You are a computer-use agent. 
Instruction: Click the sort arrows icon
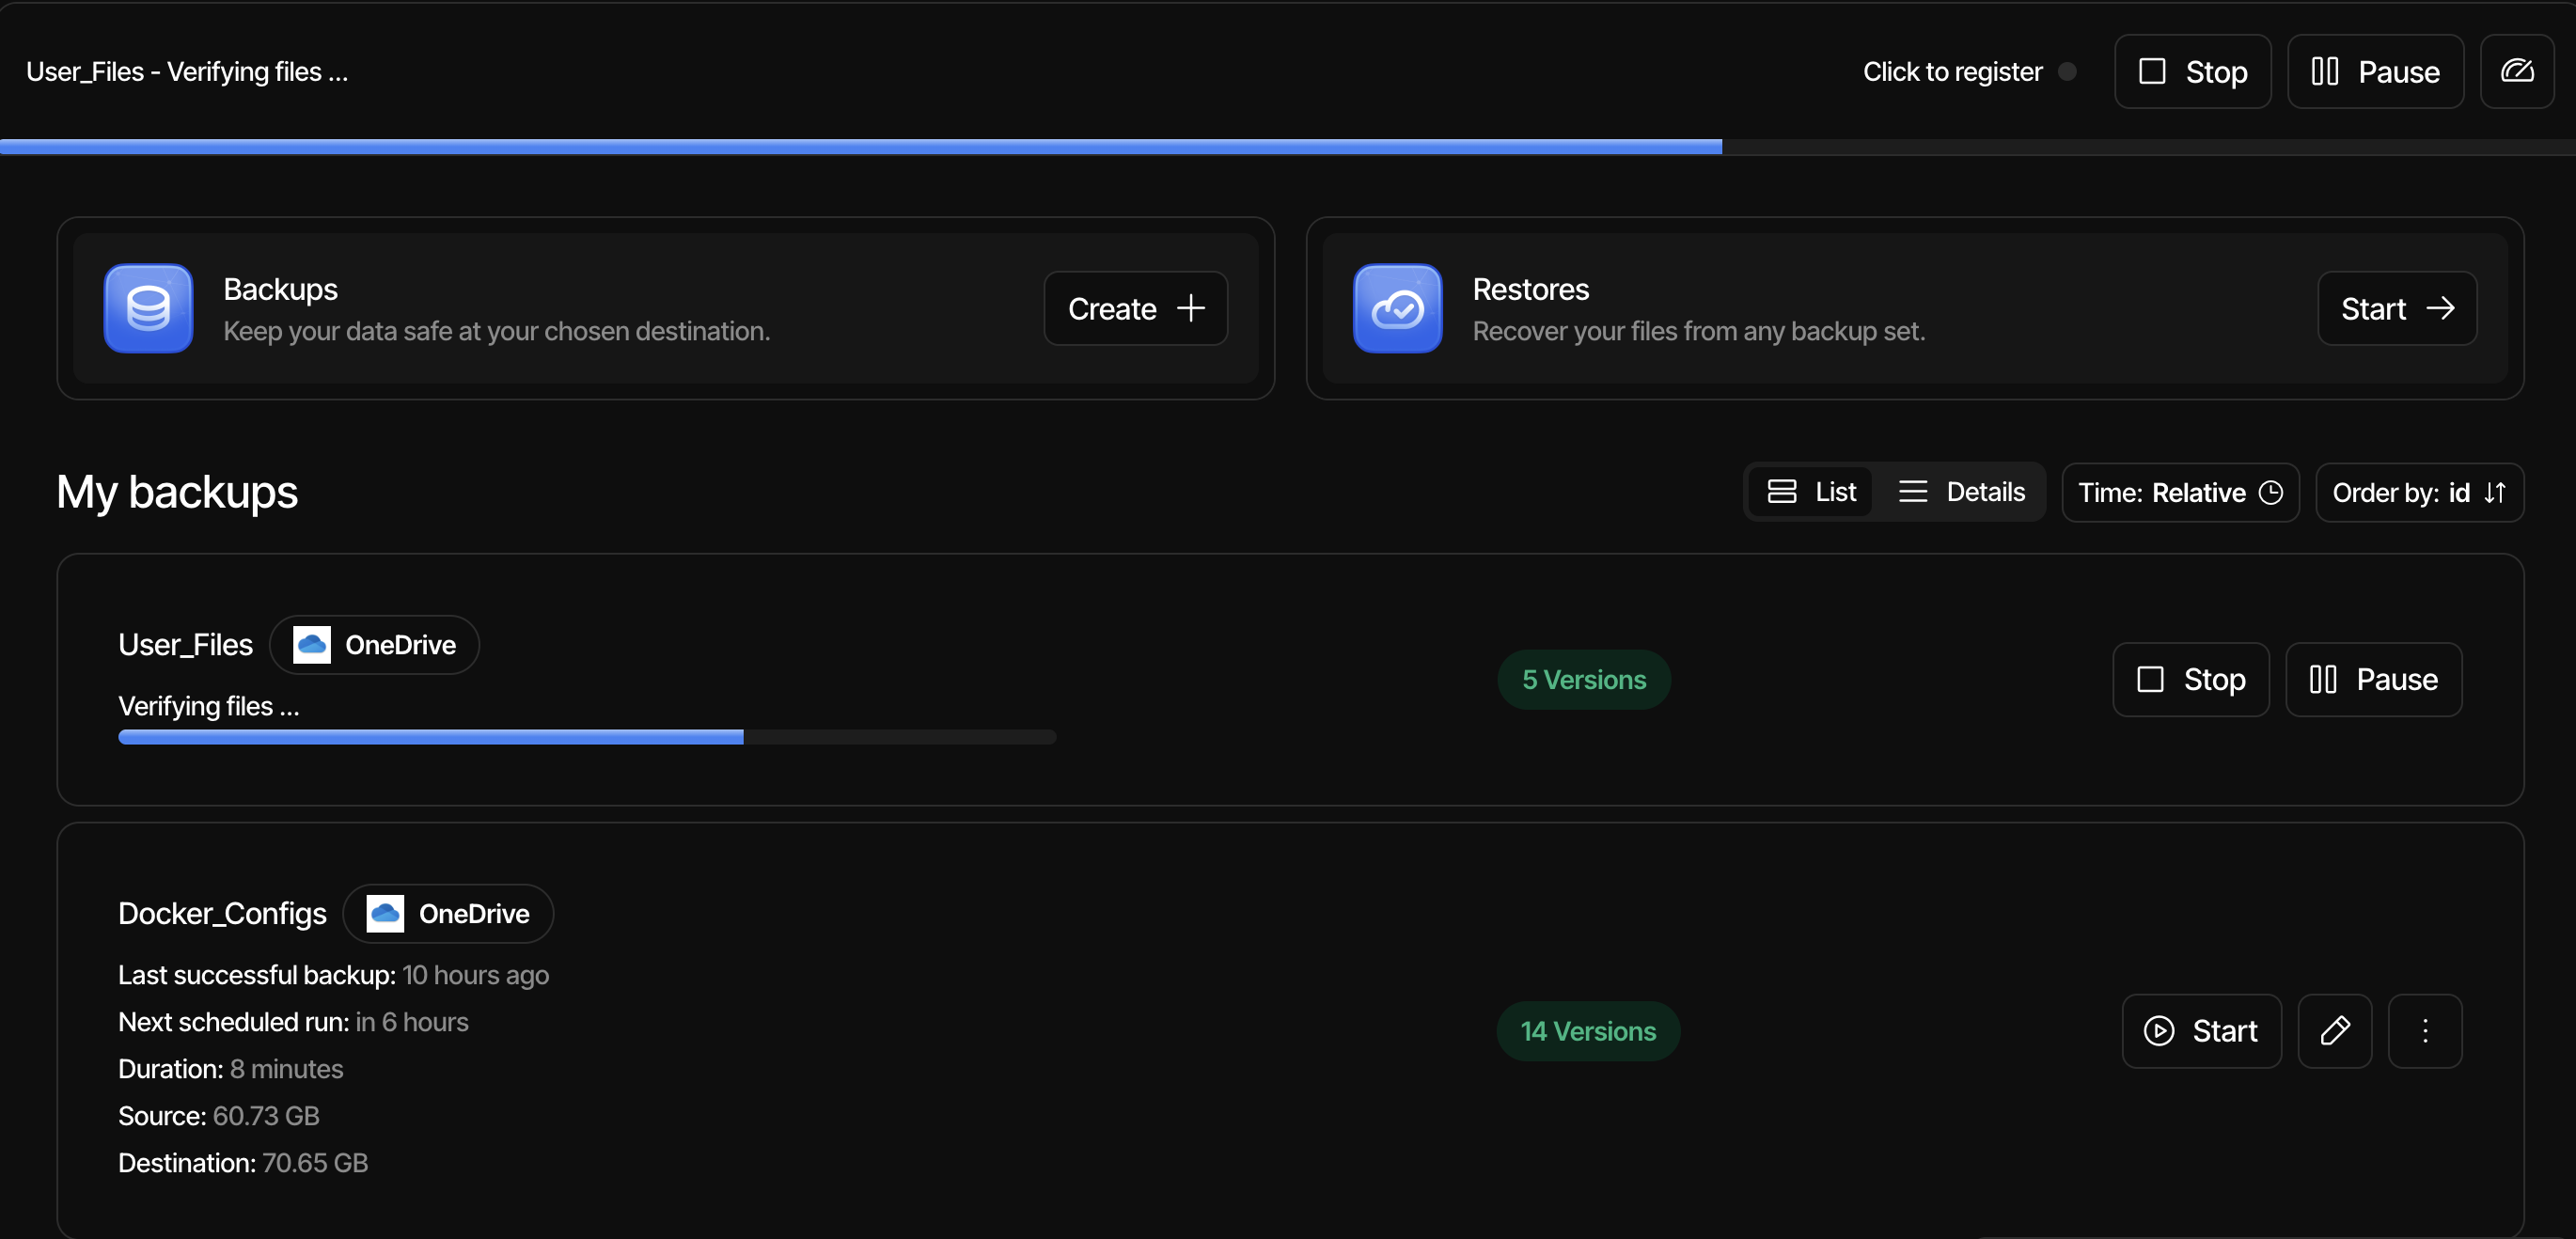2494,493
